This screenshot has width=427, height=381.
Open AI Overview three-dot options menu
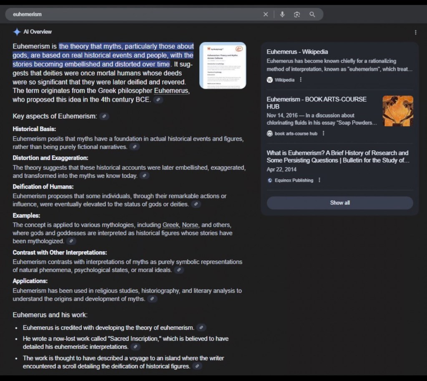[x=415, y=33]
